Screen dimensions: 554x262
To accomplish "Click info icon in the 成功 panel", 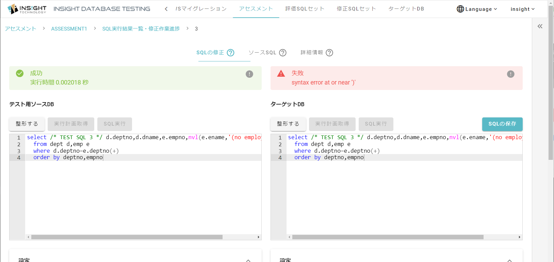I will point(249,74).
